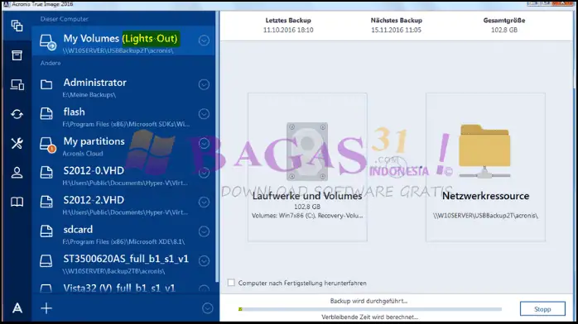Click the My Volumes backup disk icon

47,41
